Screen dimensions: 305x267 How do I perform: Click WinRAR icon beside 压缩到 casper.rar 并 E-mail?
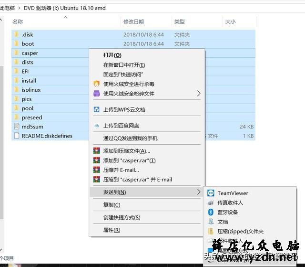96,180
